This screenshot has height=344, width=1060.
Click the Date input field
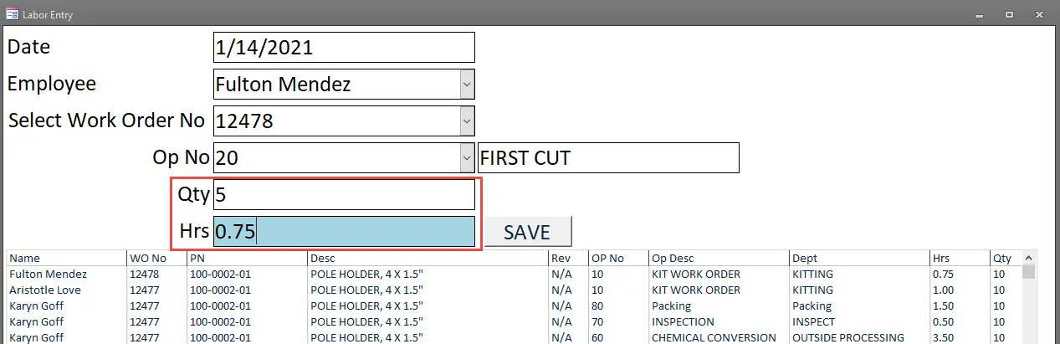[344, 47]
